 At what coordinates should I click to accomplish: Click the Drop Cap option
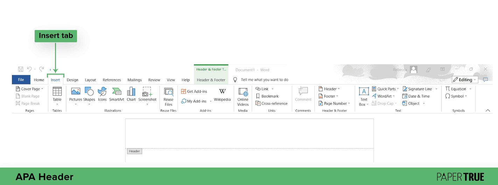coord(385,103)
